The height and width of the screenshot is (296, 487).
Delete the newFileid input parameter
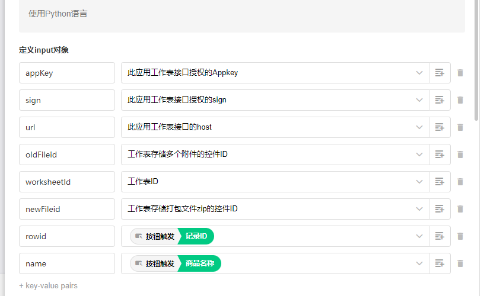tap(460, 209)
